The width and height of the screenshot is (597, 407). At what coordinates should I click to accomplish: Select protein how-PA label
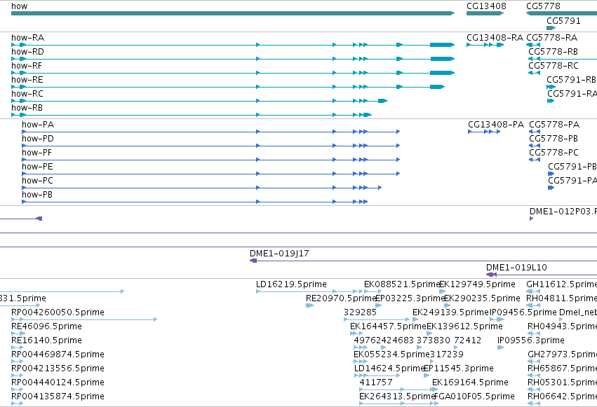(38, 125)
